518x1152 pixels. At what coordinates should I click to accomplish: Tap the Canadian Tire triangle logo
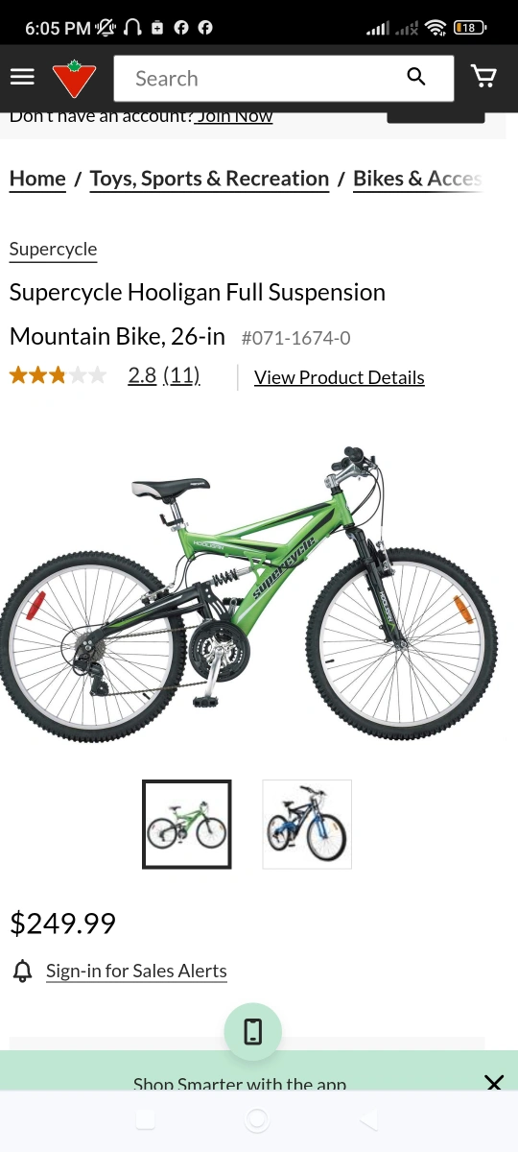74,79
